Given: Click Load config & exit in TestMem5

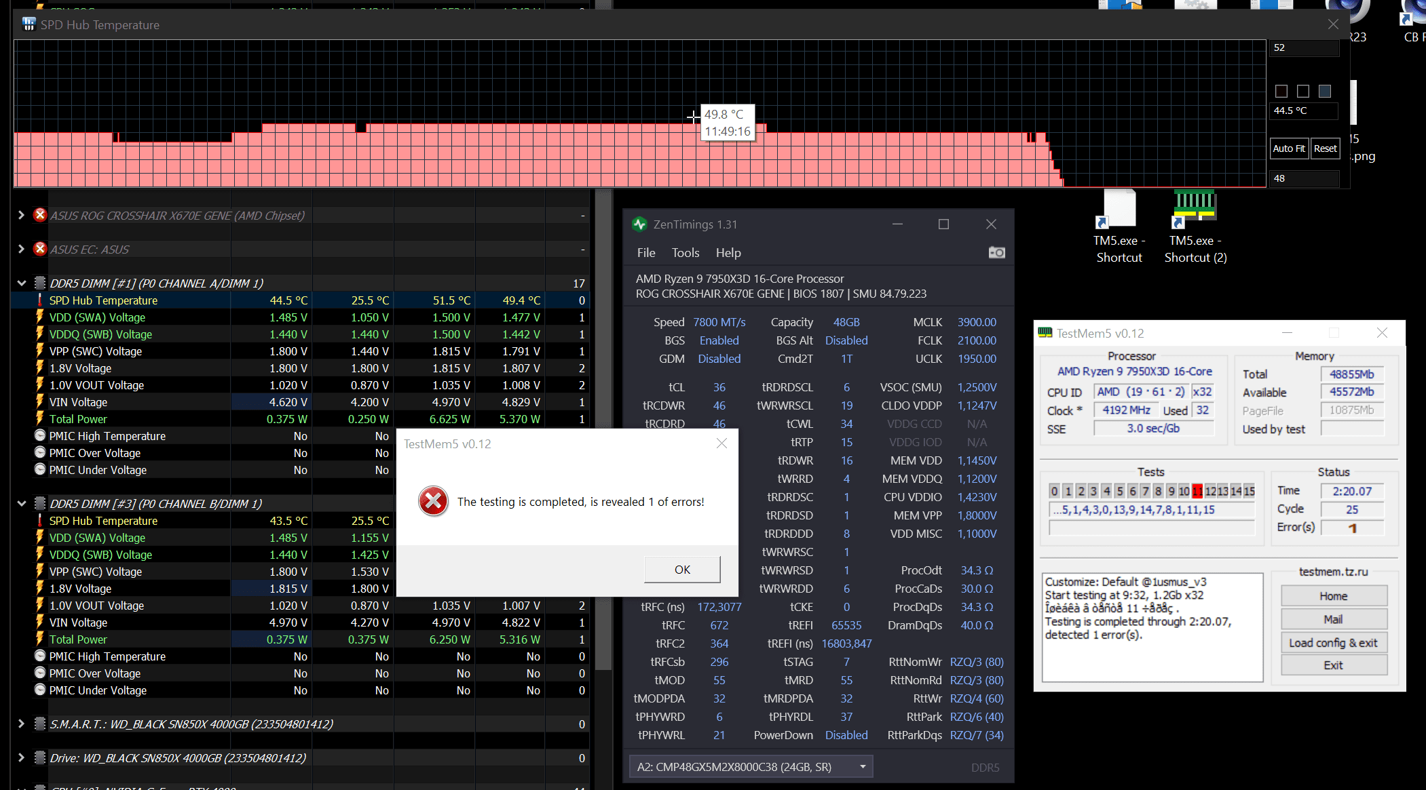Looking at the screenshot, I should click(x=1334, y=642).
